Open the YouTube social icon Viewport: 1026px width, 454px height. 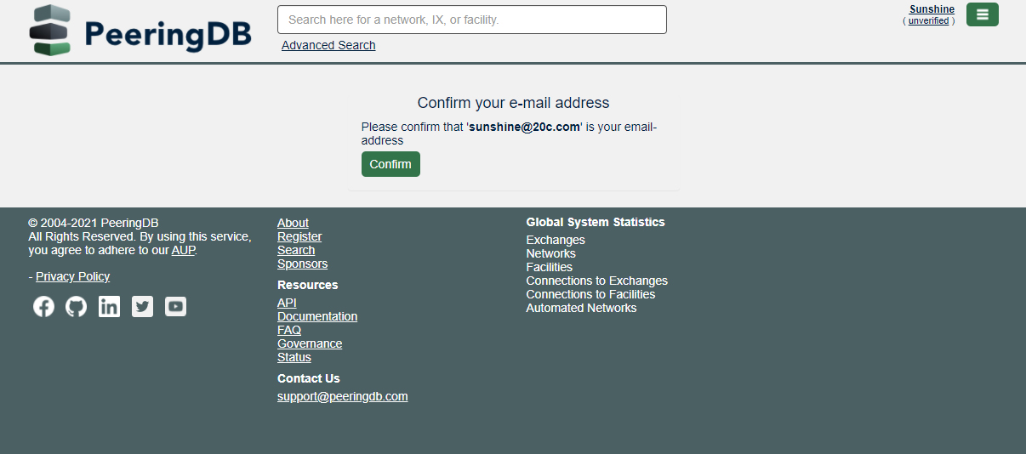(175, 307)
